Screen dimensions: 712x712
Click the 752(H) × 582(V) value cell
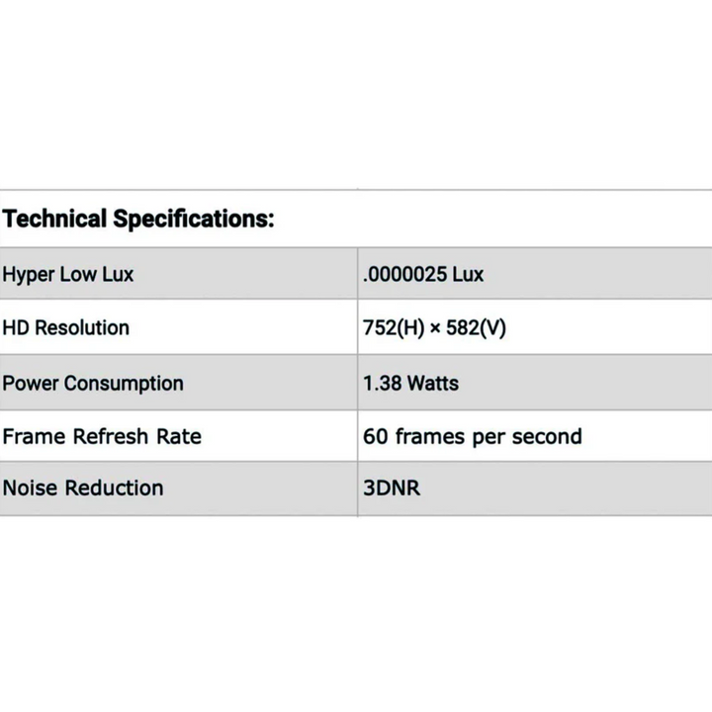click(434, 327)
